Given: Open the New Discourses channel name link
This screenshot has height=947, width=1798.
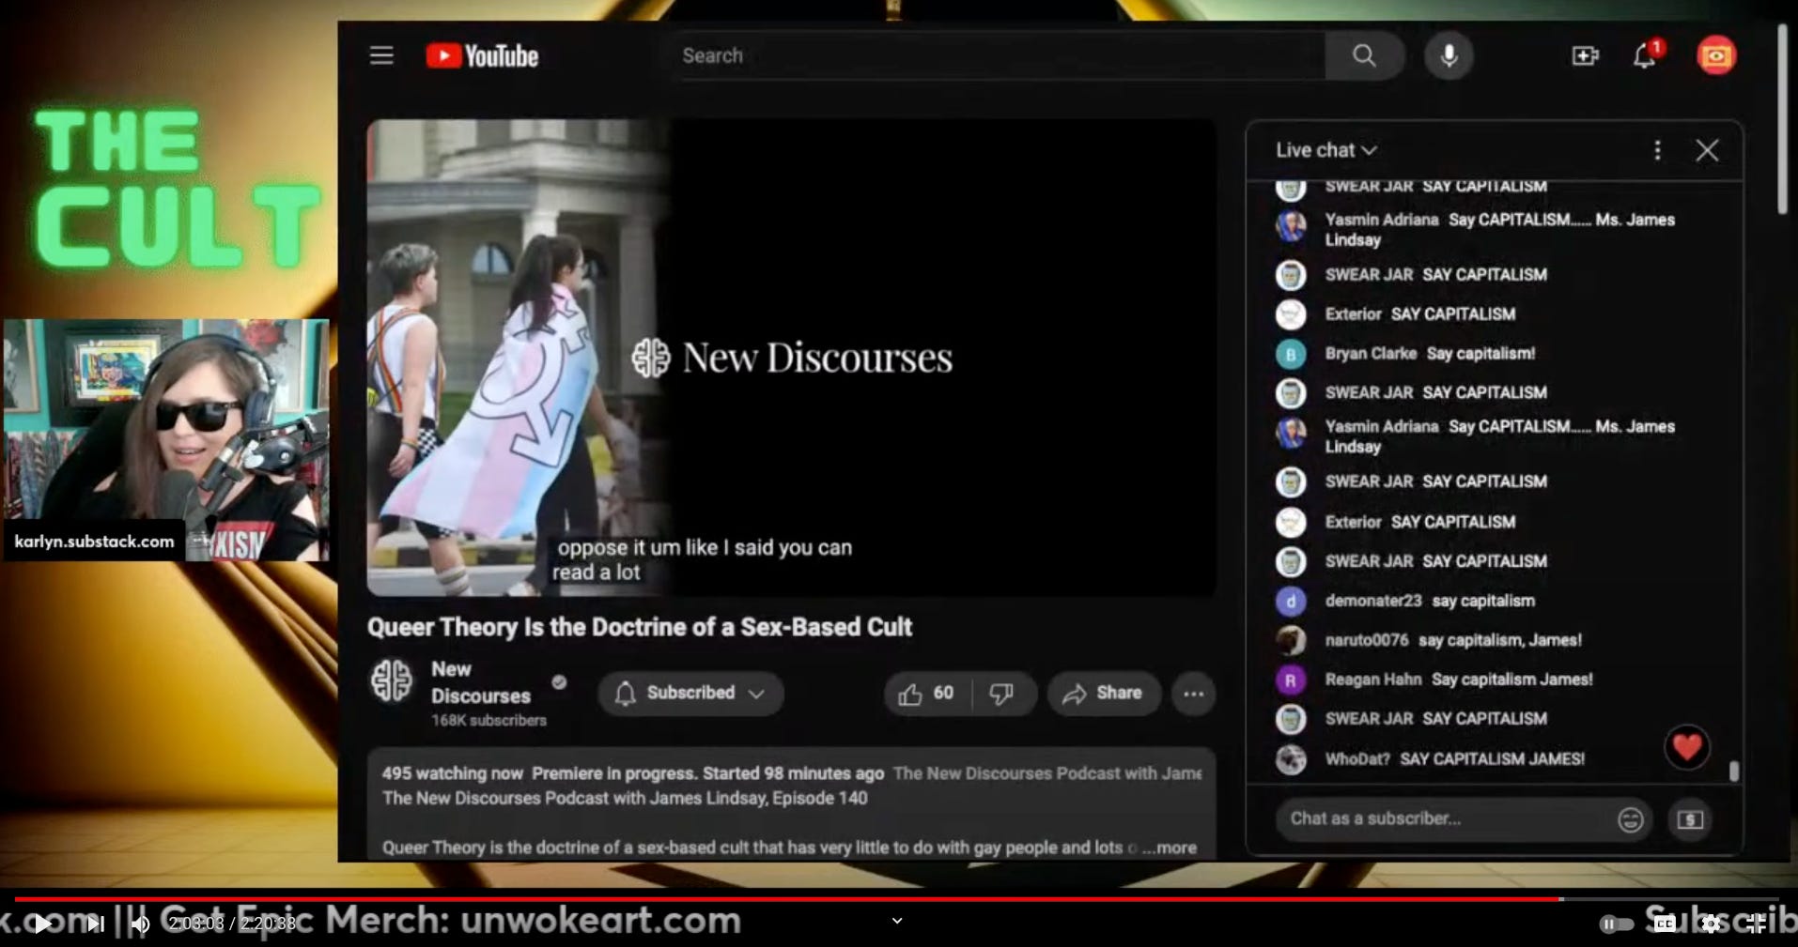Looking at the screenshot, I should tap(480, 682).
